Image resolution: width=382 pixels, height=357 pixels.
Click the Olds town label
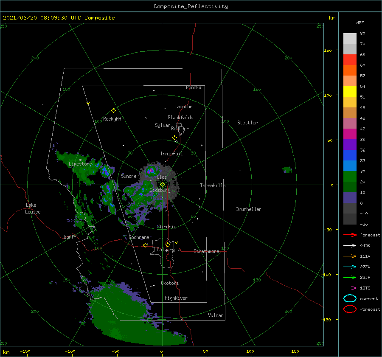coord(162,177)
